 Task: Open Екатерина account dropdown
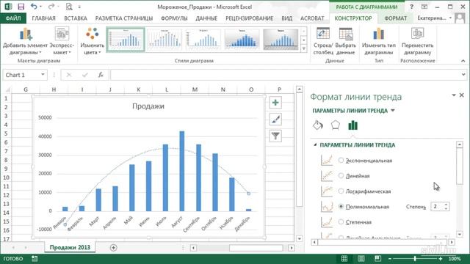pyautogui.click(x=450, y=18)
